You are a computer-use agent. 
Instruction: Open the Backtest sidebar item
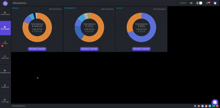5,57
